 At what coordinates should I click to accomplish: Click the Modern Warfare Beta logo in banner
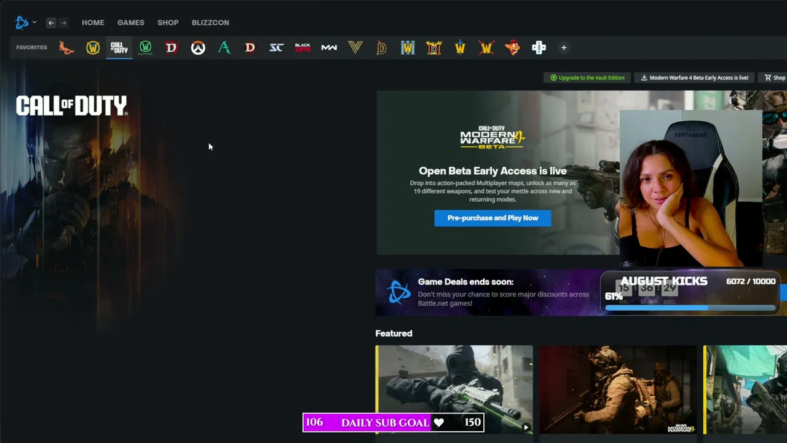(x=492, y=137)
